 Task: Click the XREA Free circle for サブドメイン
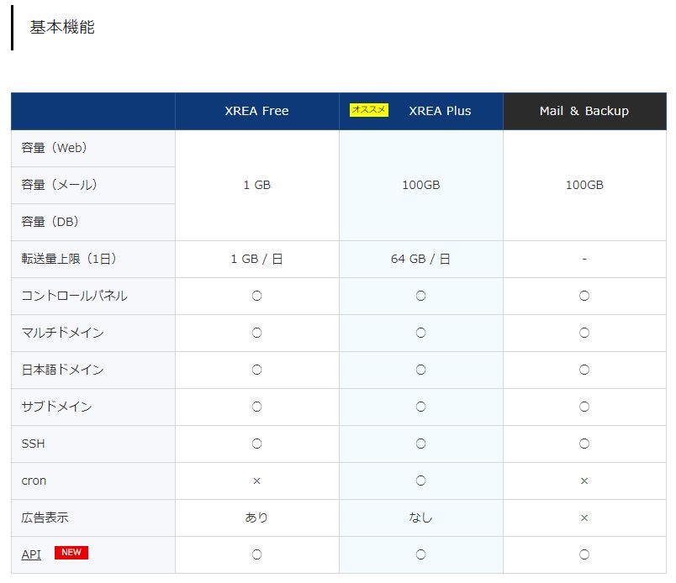pos(257,407)
